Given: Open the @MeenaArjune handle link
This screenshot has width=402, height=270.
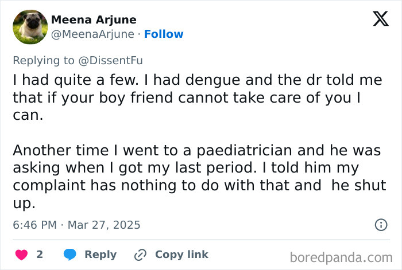Looking at the screenshot, I should click(92, 34).
